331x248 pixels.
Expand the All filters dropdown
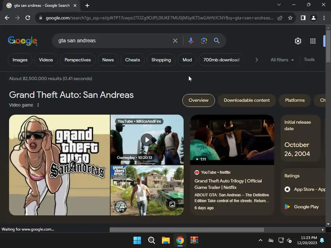pyautogui.click(x=282, y=60)
